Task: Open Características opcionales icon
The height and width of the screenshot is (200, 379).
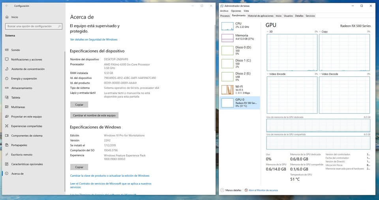Action: pos(7,164)
